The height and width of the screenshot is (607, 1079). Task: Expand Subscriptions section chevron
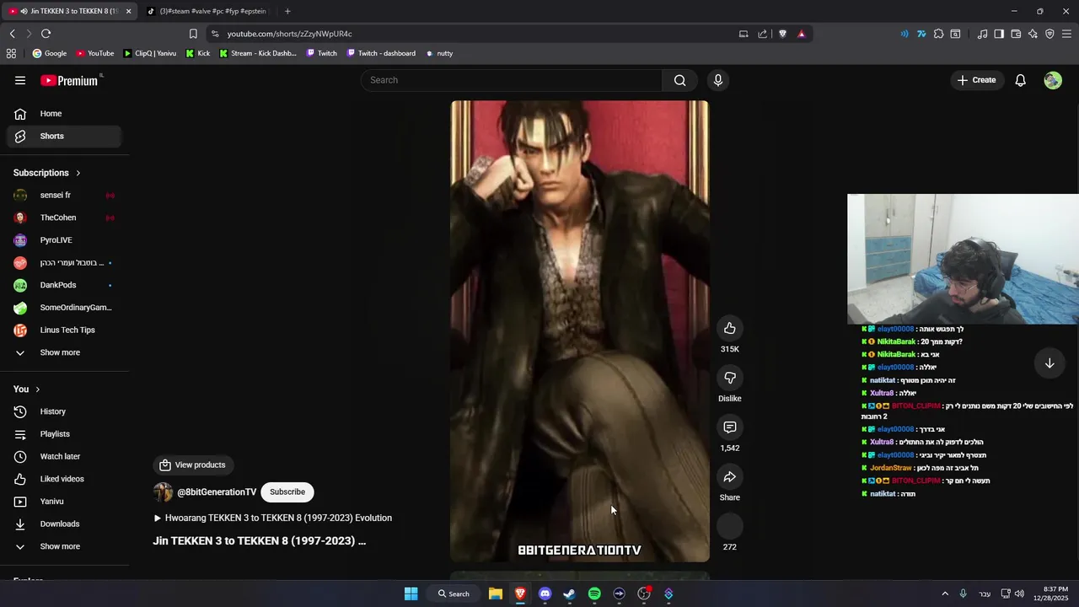point(78,173)
